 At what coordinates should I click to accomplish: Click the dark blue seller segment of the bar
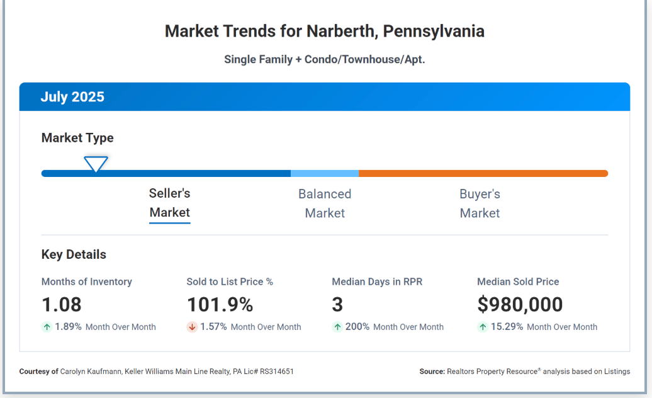[x=189, y=173]
